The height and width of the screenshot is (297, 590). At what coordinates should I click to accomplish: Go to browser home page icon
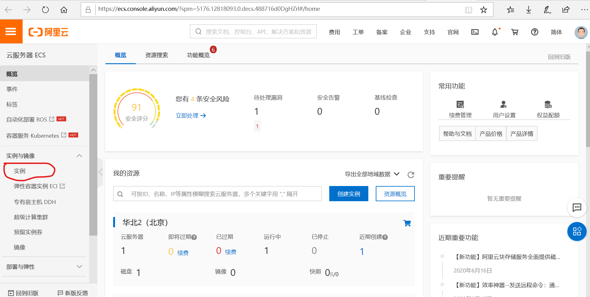coord(64,10)
